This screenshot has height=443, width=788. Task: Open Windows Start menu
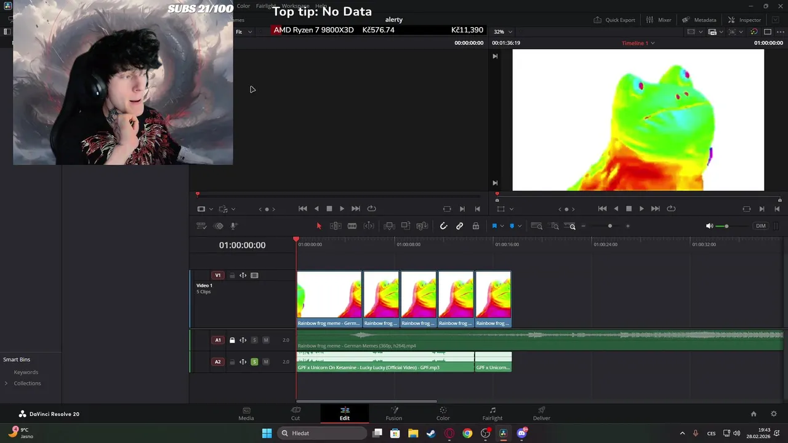click(267, 433)
